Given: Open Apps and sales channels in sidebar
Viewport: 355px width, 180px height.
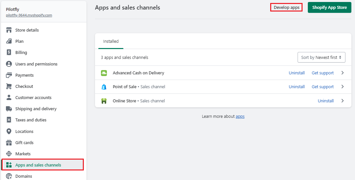Looking at the screenshot, I should [x=38, y=165].
